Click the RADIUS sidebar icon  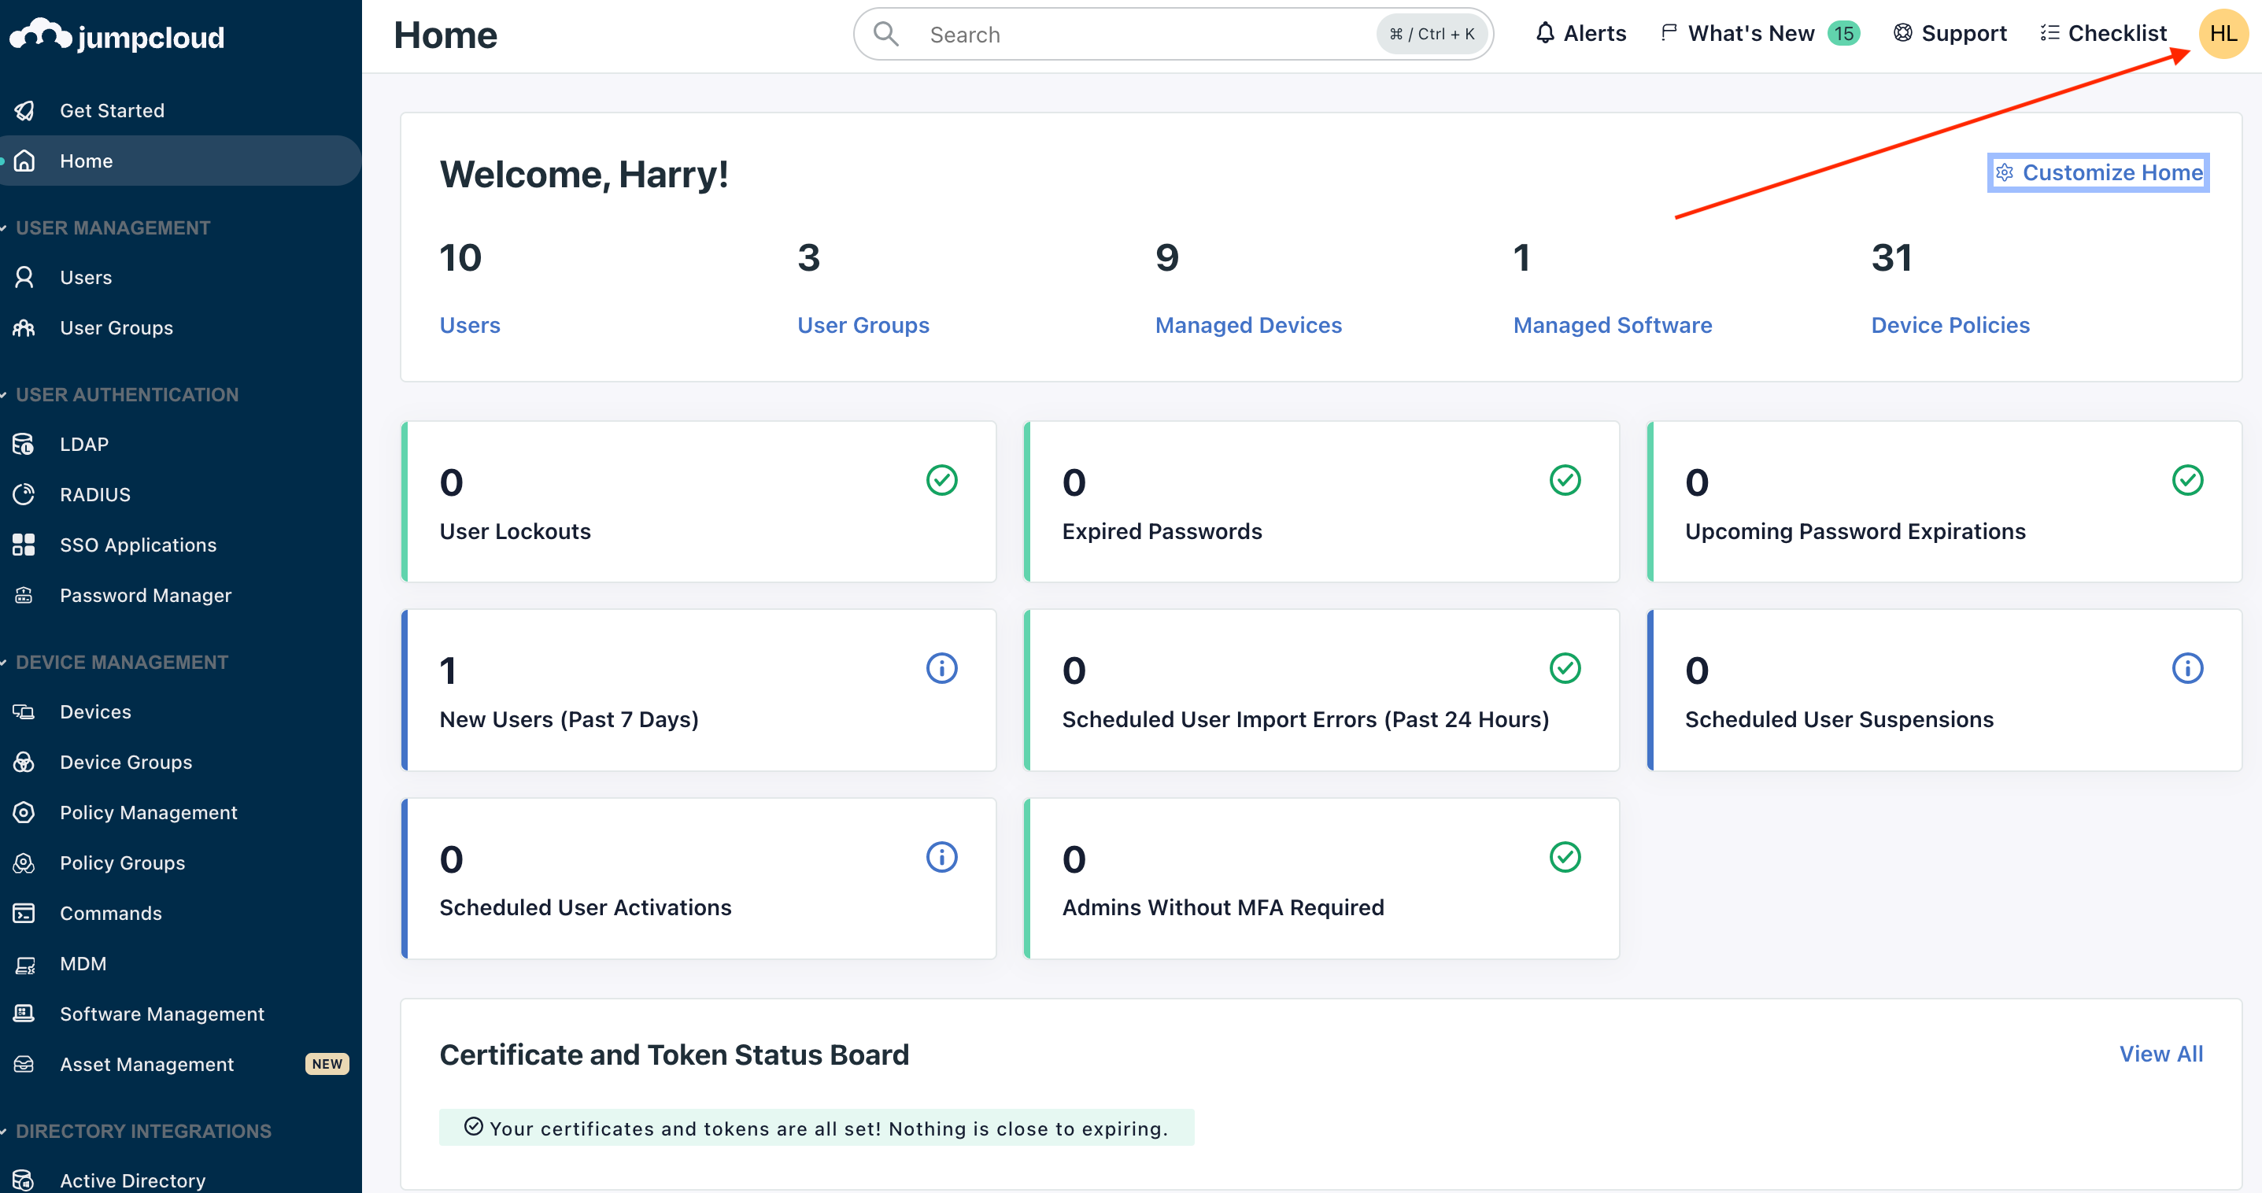(24, 494)
